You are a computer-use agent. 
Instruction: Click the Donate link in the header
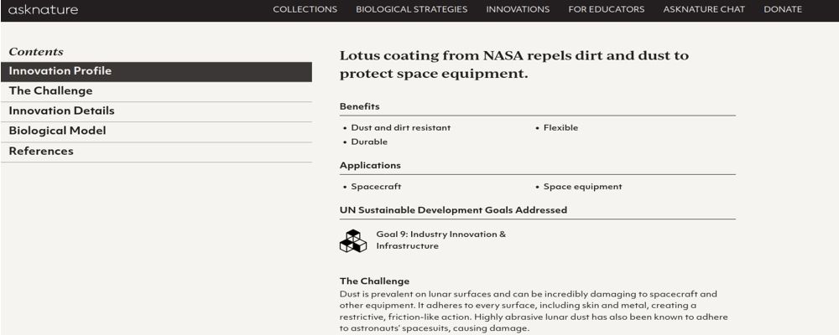pyautogui.click(x=783, y=10)
